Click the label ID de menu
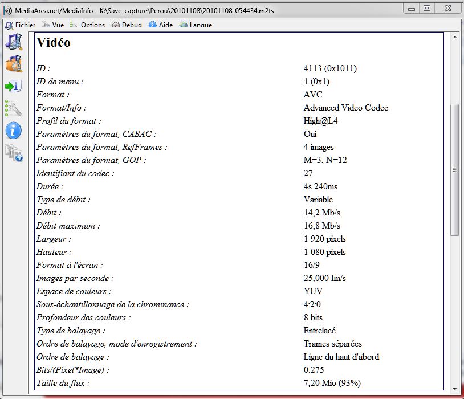This screenshot has width=464, height=399. (60, 82)
